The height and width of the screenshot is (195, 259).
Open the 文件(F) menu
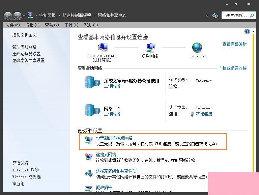(13, 25)
